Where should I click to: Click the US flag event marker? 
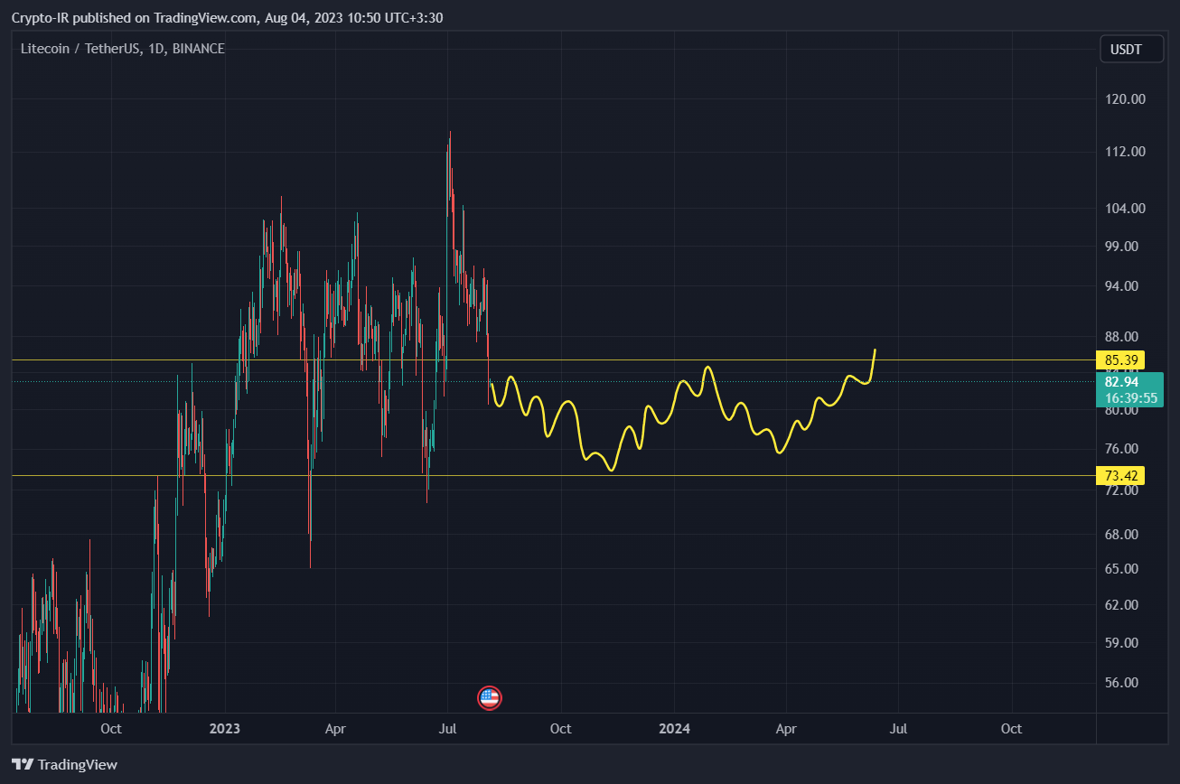click(x=489, y=697)
